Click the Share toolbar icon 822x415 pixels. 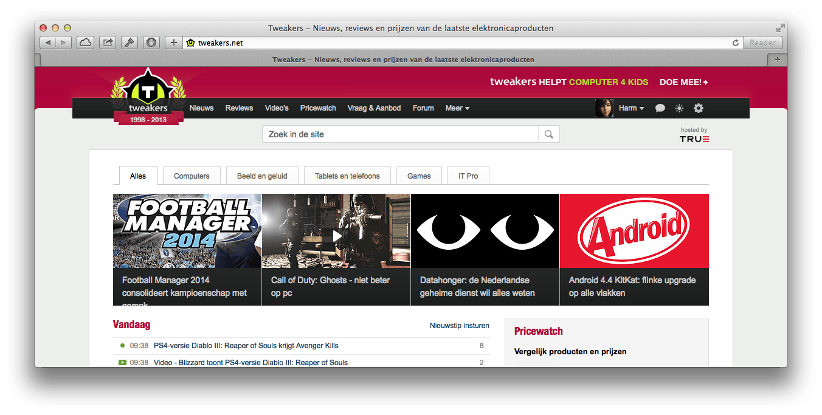[x=108, y=43]
